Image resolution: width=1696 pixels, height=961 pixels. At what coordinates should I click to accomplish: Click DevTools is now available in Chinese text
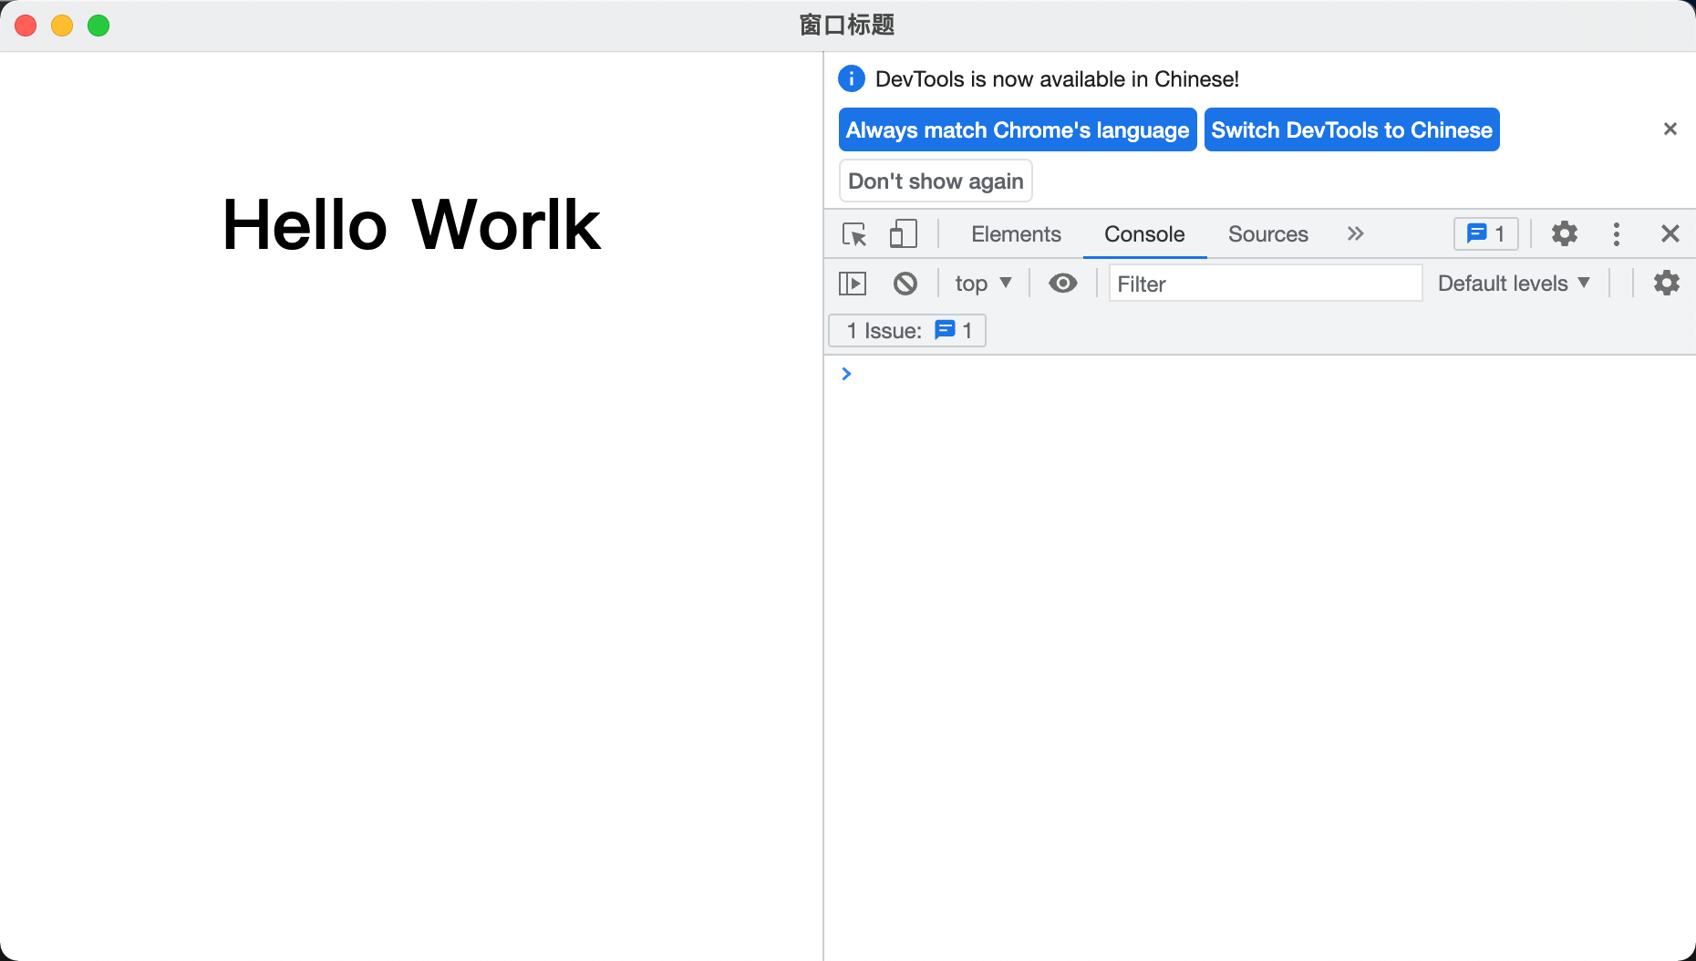1057,79
